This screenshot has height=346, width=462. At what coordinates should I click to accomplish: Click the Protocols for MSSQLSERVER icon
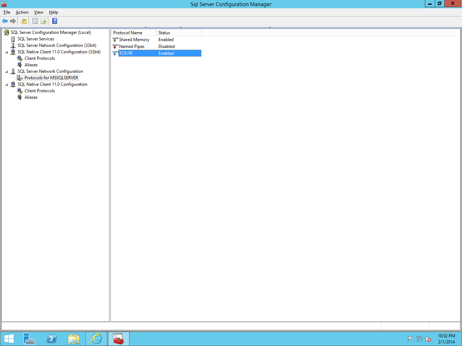coord(20,78)
